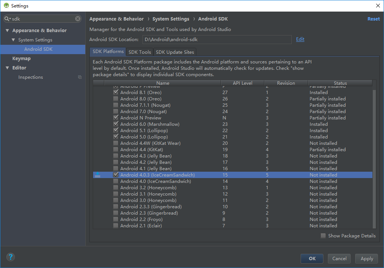Sort table by Name column header
Screen dimensions: 384x268
click(163, 83)
